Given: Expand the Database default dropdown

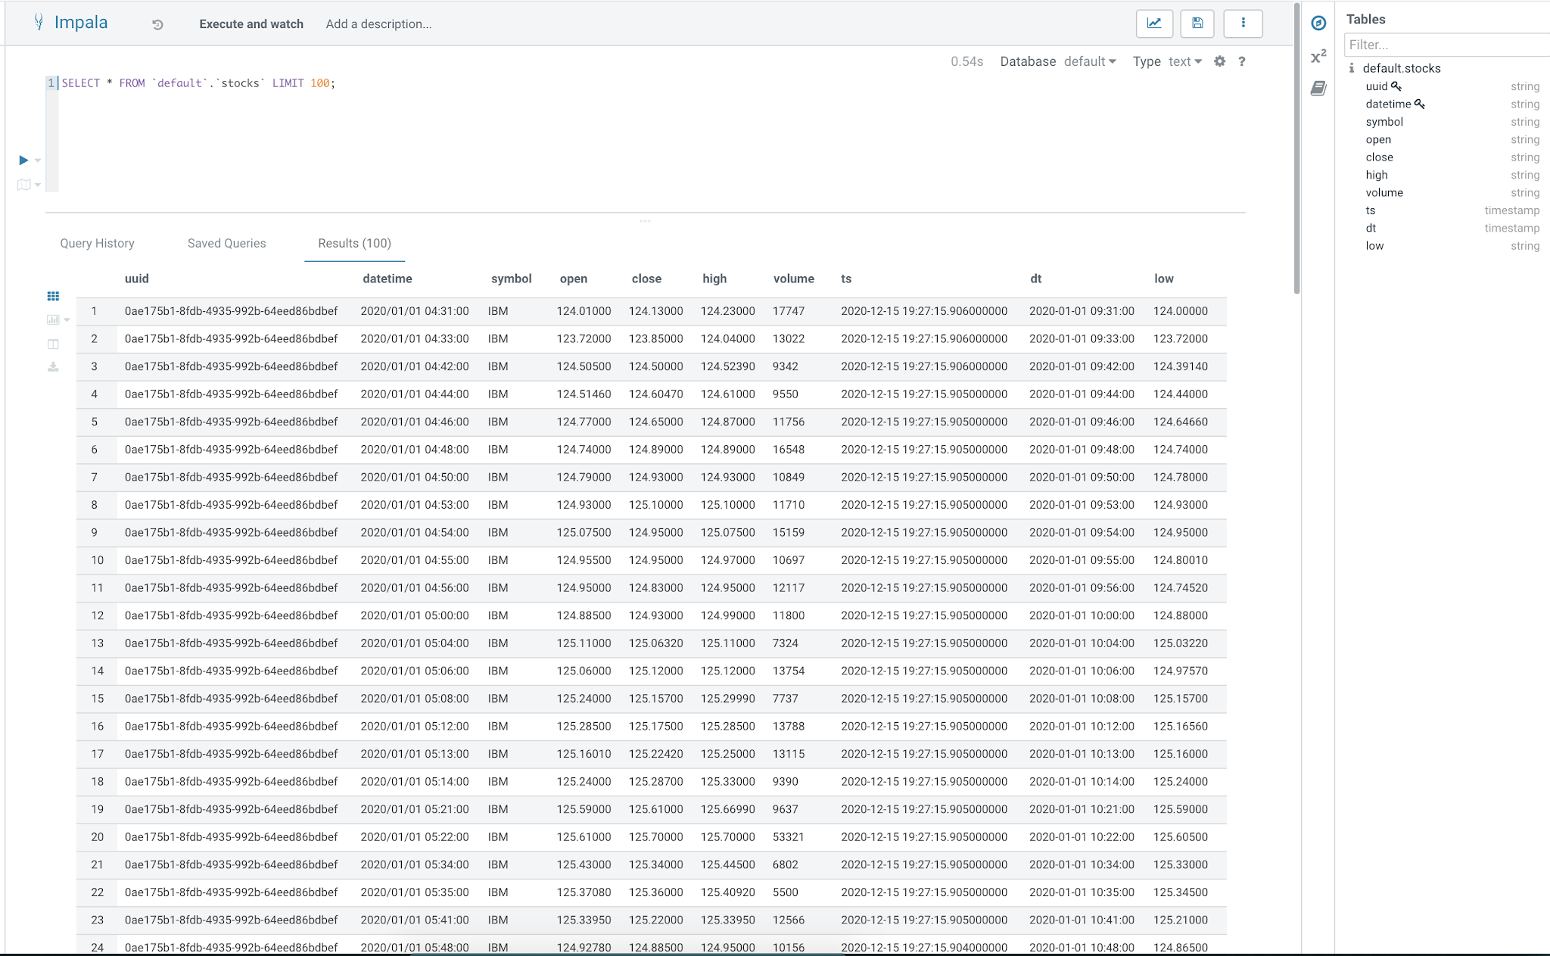Looking at the screenshot, I should click(1090, 61).
